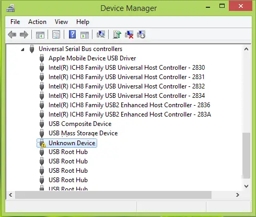This screenshot has width=256, height=217.
Task: Toggle the Show/Hide Action Pane icon
Action: click(85, 34)
